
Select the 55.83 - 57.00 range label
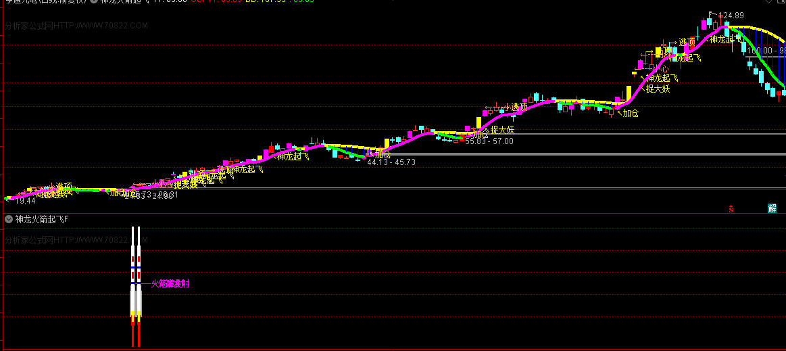(489, 142)
